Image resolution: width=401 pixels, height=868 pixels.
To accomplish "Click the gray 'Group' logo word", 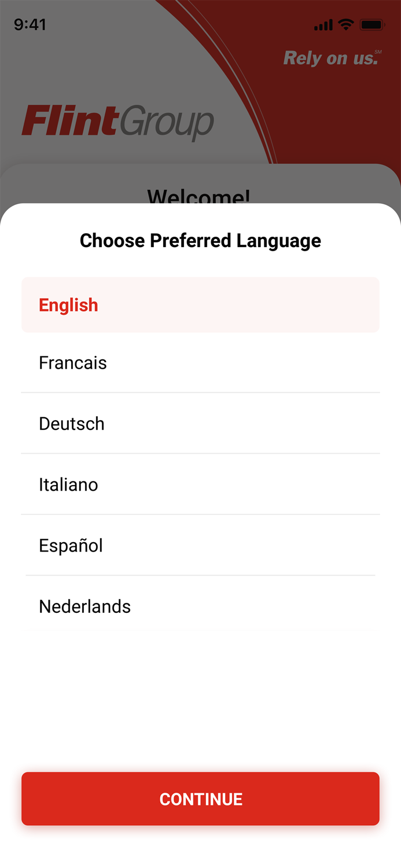I will click(167, 123).
